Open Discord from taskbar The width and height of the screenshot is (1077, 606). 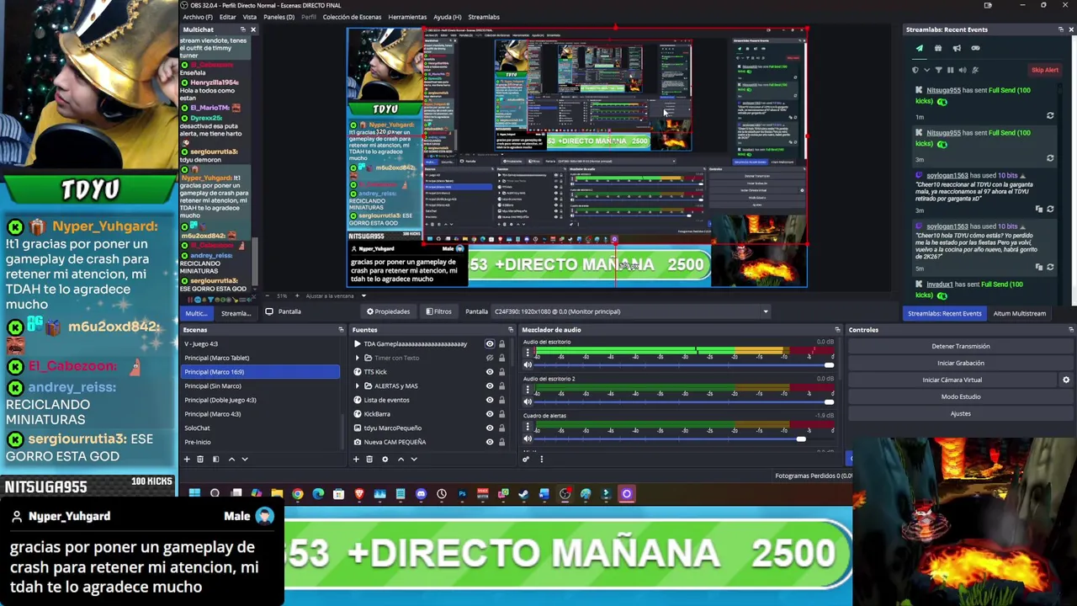[x=421, y=494]
